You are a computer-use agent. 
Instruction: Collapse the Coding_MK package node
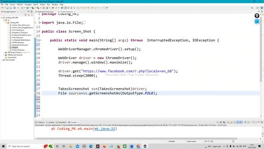pyautogui.click(x=6, y=22)
